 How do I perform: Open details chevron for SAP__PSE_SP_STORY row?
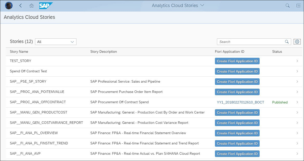click(297, 82)
